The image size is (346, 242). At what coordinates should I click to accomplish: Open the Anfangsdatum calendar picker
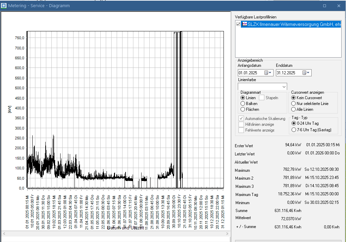(268, 73)
